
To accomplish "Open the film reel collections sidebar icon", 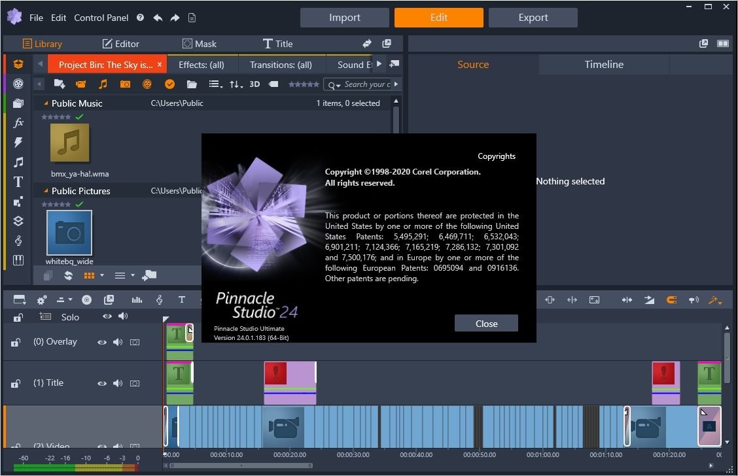I will coord(18,84).
